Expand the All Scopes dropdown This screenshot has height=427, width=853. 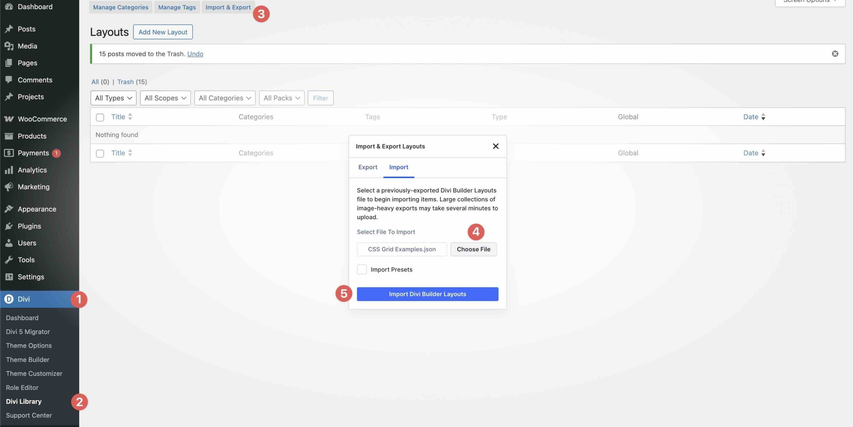[x=165, y=98]
